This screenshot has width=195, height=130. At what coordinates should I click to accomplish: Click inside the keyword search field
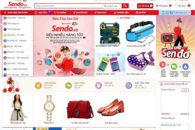[x=68, y=6]
